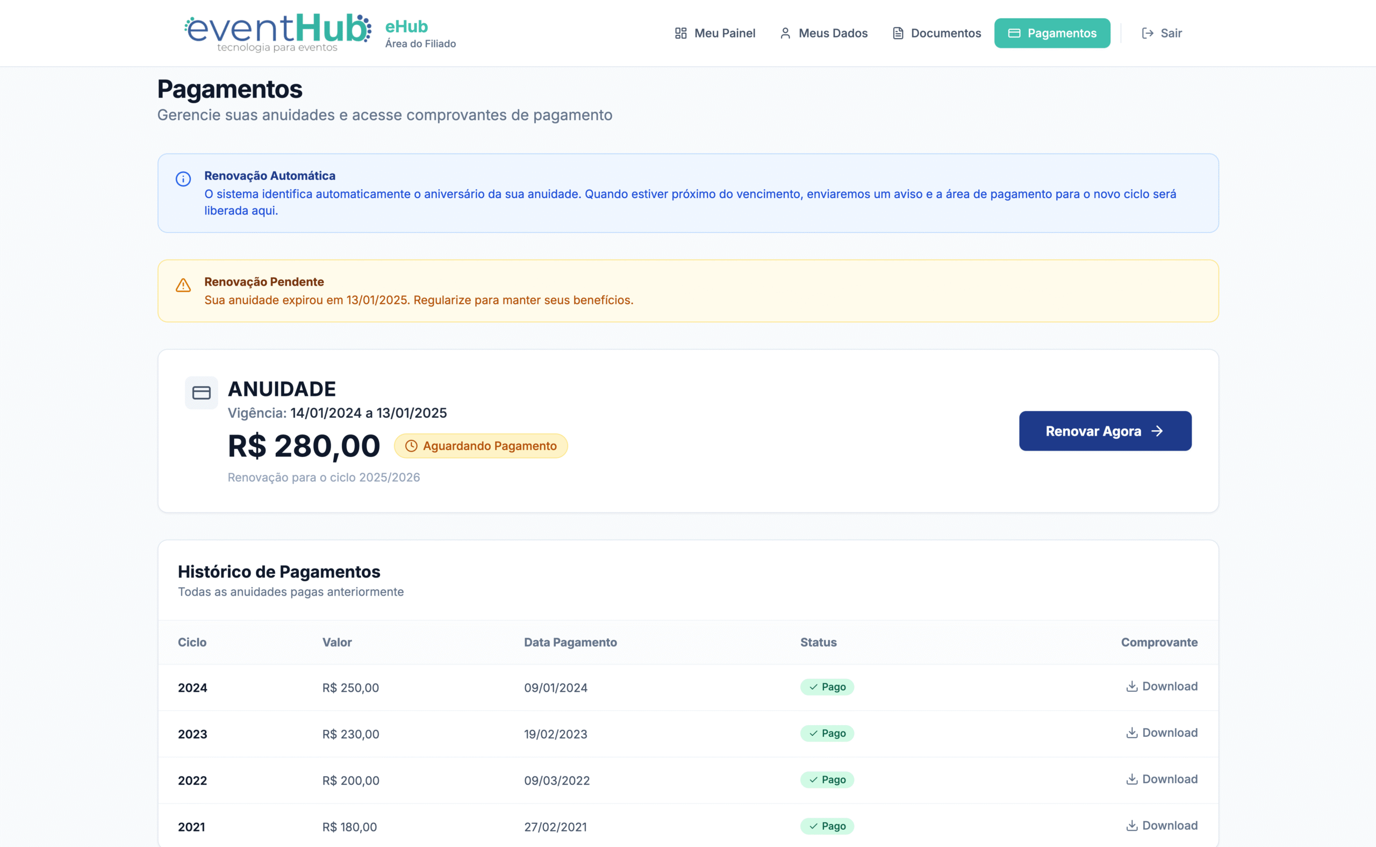
Task: Click the Sair logout icon
Action: pyautogui.click(x=1148, y=33)
